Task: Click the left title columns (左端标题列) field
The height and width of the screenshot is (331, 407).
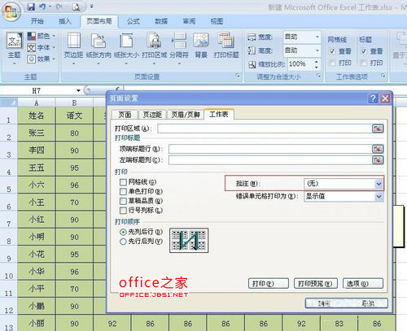Action: 270,160
